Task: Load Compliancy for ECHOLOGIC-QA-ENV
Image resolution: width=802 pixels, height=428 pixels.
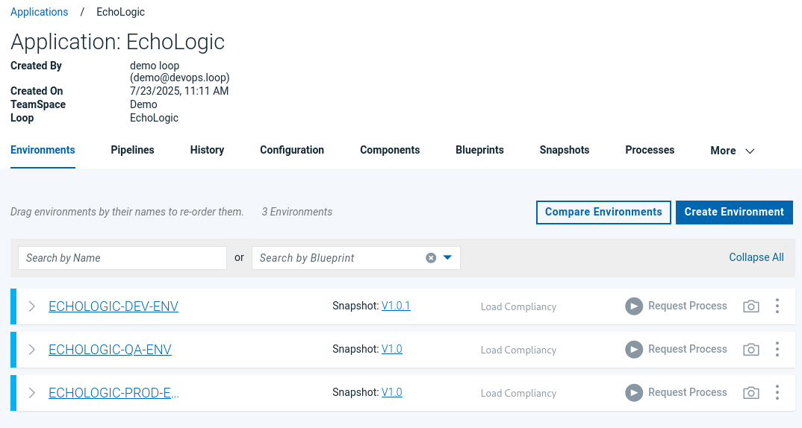Action: tap(518, 350)
